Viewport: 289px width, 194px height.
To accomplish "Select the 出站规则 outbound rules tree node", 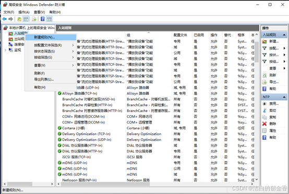I will click(17, 39).
